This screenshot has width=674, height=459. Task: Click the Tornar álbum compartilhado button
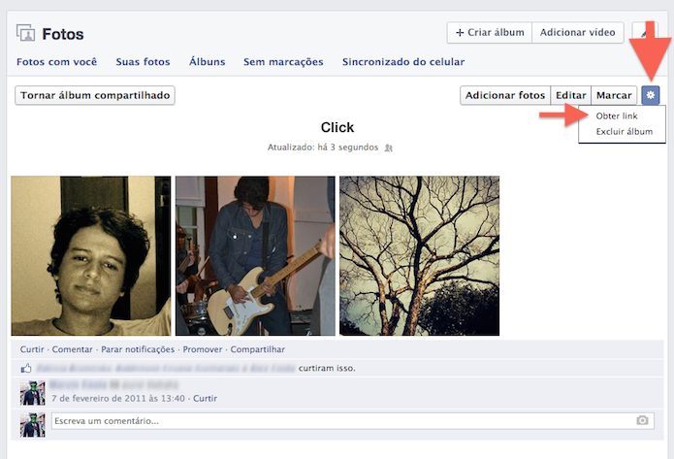click(x=95, y=95)
